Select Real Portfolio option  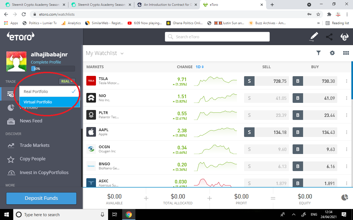(50, 92)
